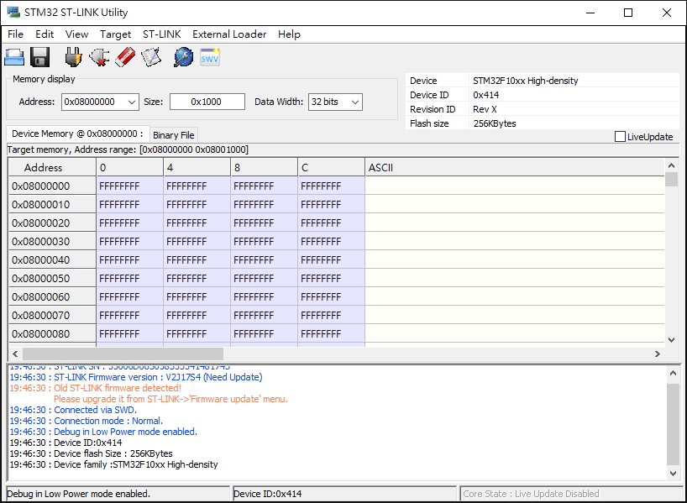The width and height of the screenshot is (687, 503).
Task: Open Program and verify icon
Action: click(151, 57)
